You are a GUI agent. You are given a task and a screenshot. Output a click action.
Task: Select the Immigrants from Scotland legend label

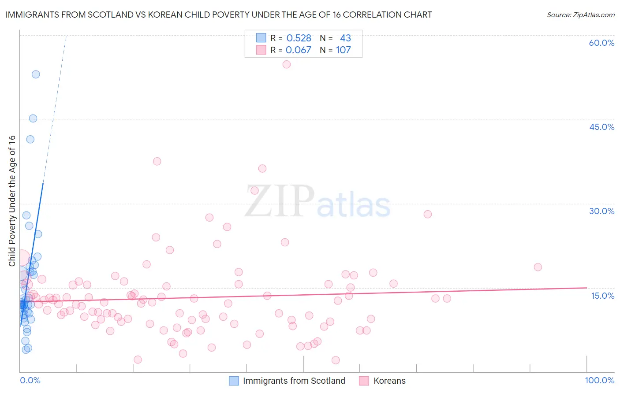[x=294, y=381]
